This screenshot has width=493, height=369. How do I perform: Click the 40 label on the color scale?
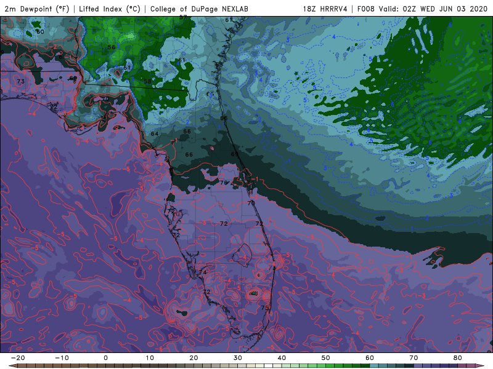[282, 358]
